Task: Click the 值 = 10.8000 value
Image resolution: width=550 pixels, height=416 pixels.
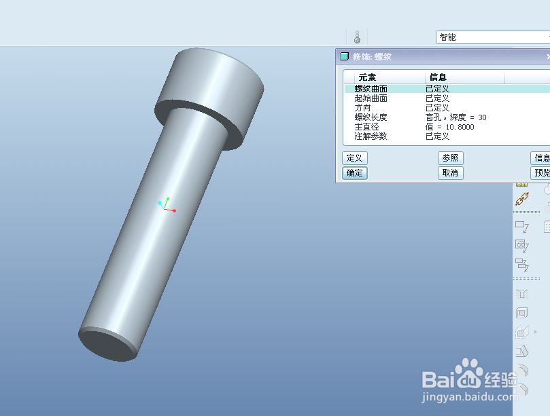Action: click(450, 127)
